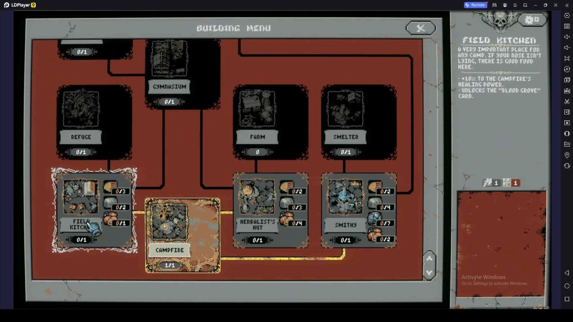
Task: Select the Herbalist's Hut building picture
Action: point(257,197)
